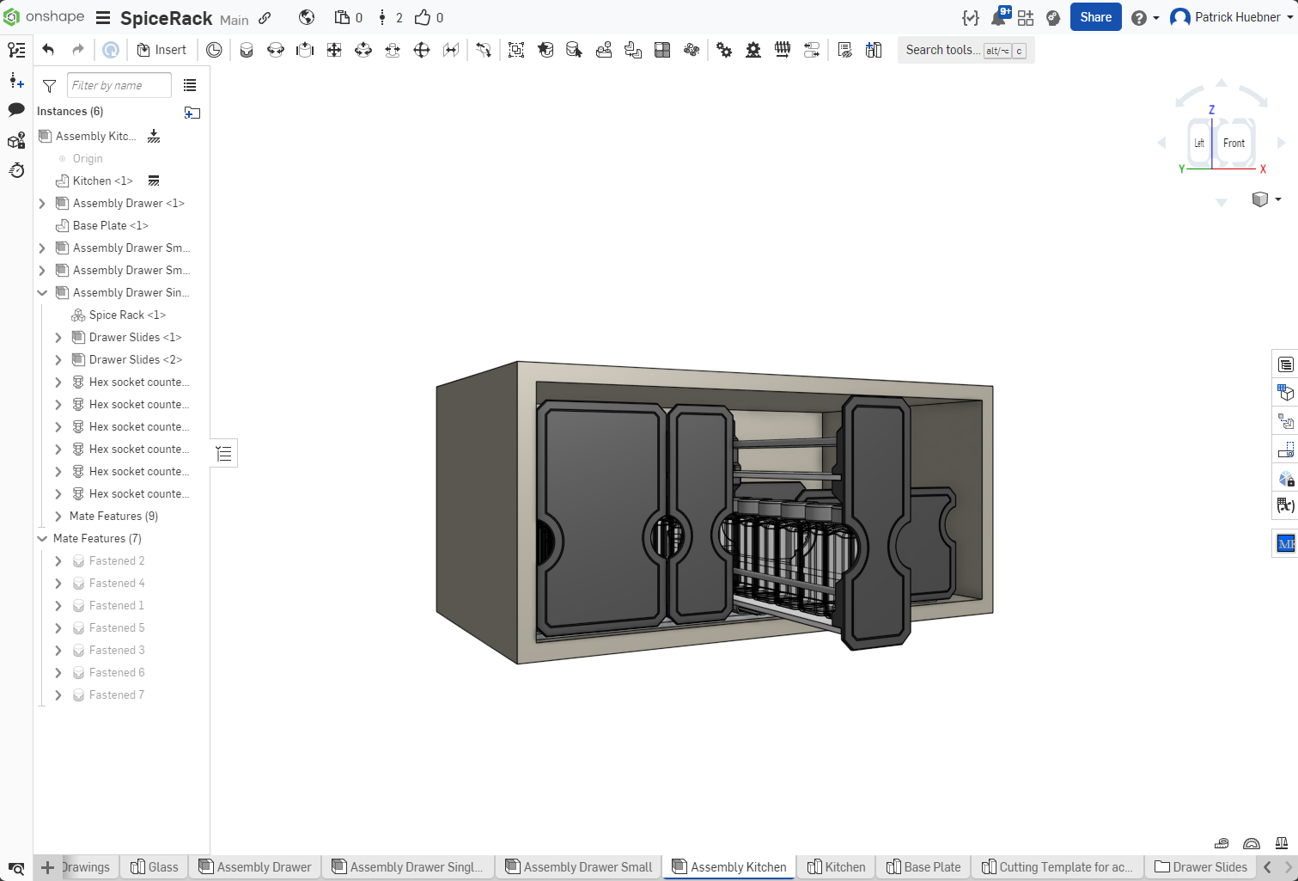Click the Redo arrow
The image size is (1298, 881).
(78, 50)
